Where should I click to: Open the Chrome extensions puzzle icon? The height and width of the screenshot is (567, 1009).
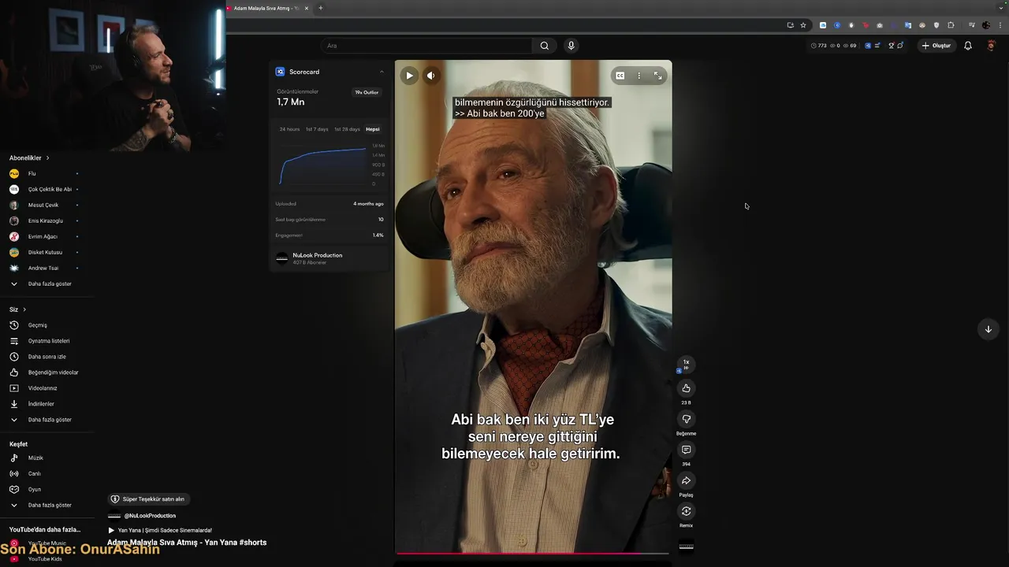point(951,25)
